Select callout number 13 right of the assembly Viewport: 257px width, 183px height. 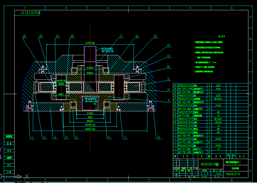click(x=168, y=56)
